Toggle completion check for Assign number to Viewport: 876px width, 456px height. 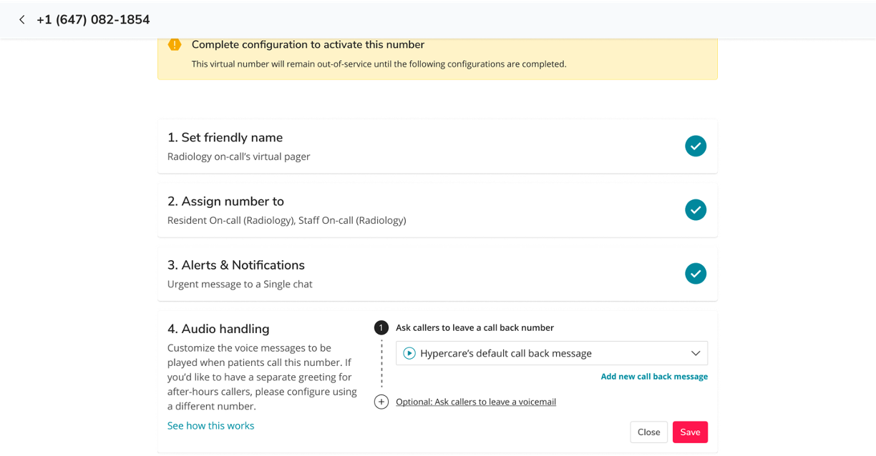click(x=696, y=209)
